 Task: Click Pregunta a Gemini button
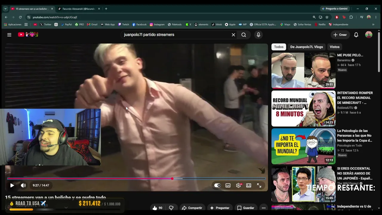pyautogui.click(x=334, y=9)
